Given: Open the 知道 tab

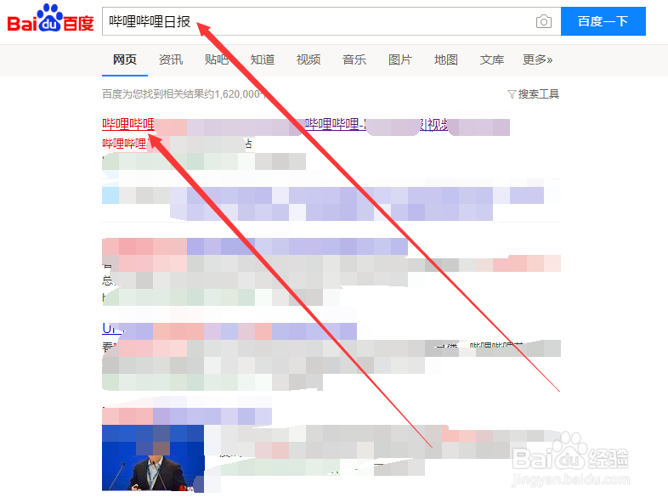Looking at the screenshot, I should tap(263, 59).
